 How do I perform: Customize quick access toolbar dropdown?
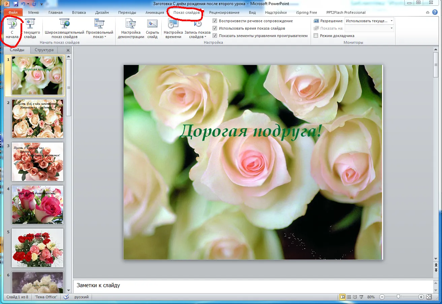click(41, 4)
